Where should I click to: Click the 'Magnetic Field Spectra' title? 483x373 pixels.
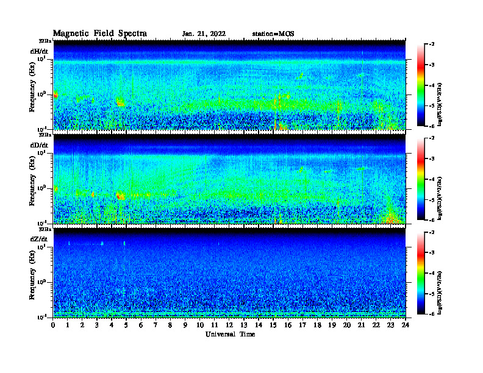100,34
